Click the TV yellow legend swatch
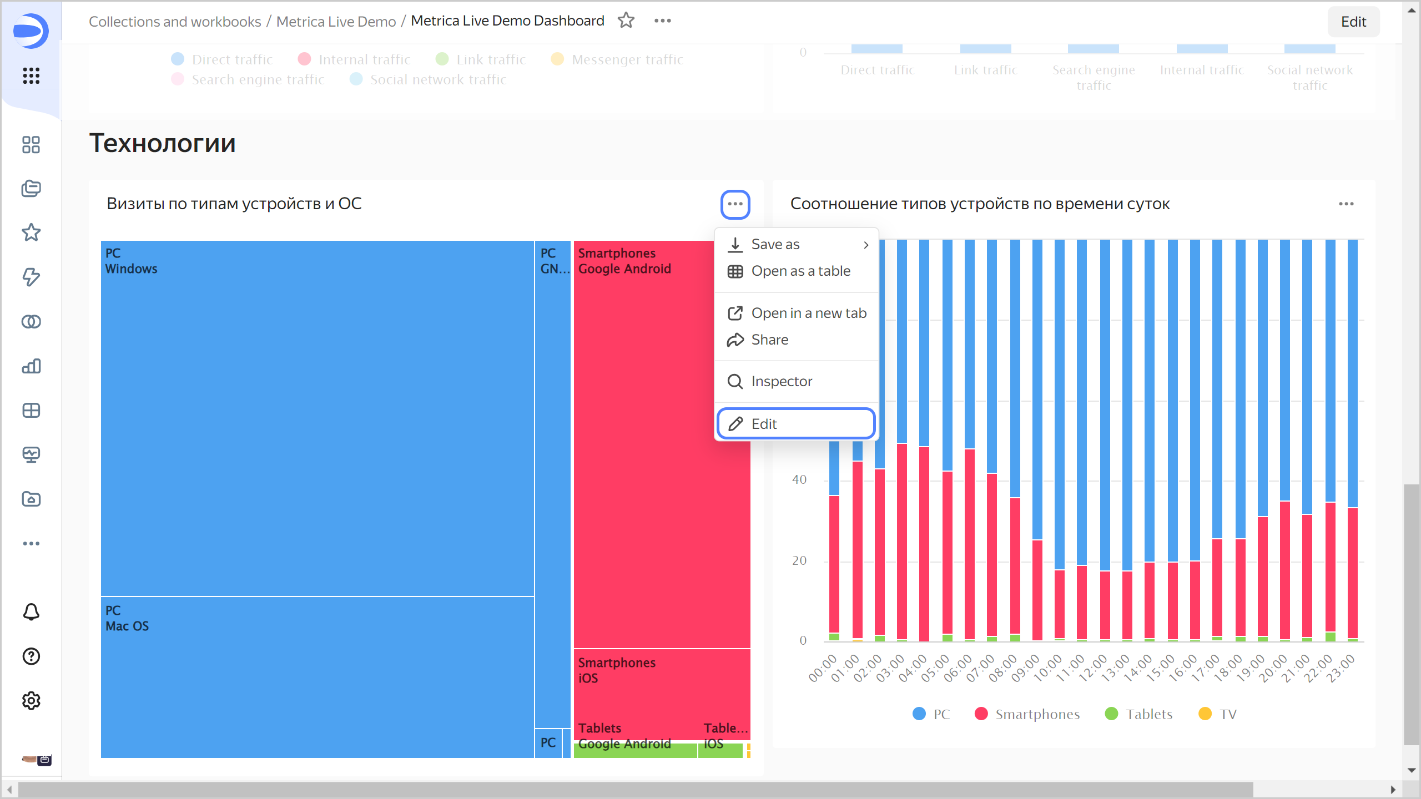The image size is (1421, 799). click(1205, 714)
